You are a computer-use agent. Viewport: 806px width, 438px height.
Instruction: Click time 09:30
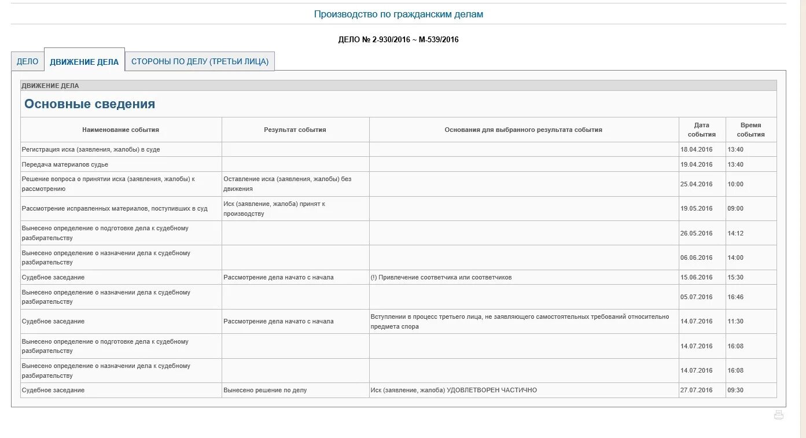pyautogui.click(x=735, y=390)
